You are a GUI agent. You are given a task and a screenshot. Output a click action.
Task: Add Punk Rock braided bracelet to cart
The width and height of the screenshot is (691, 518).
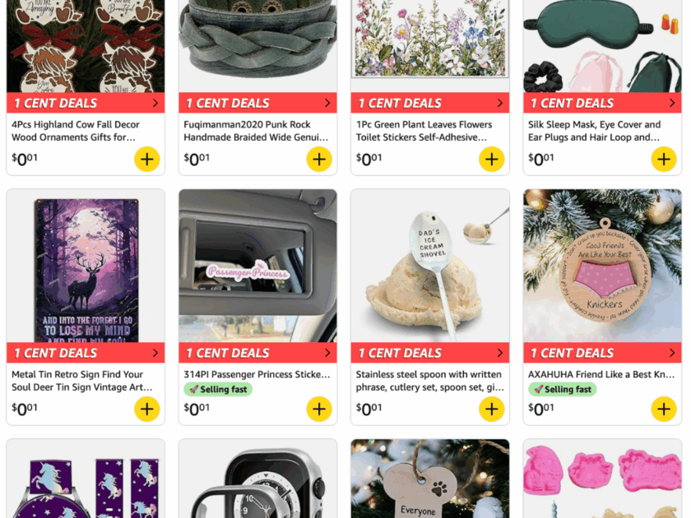point(319,159)
